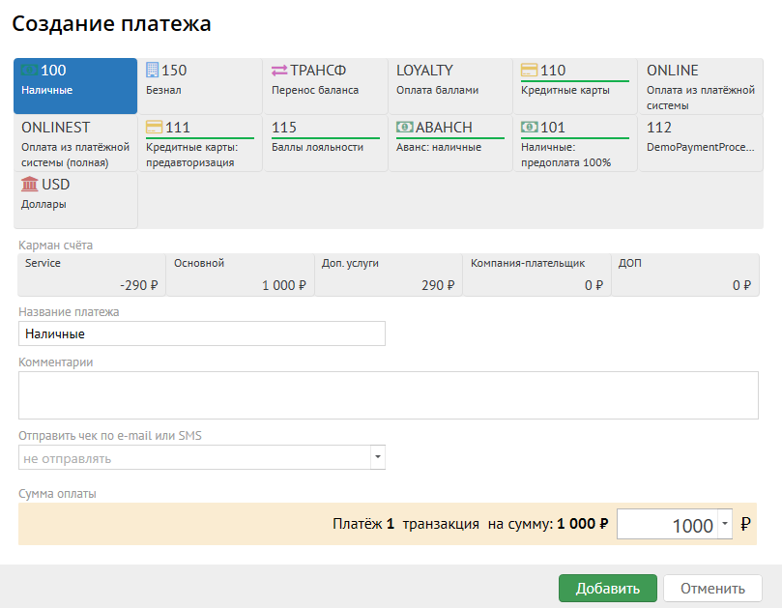Select ONLINEST full payment method
Screen dimensions: 782x608
[x=75, y=143]
